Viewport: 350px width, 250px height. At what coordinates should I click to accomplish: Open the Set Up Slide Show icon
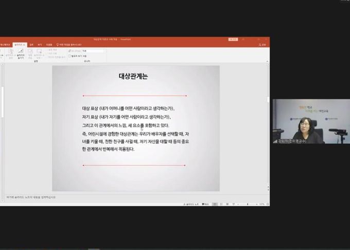point(10,52)
